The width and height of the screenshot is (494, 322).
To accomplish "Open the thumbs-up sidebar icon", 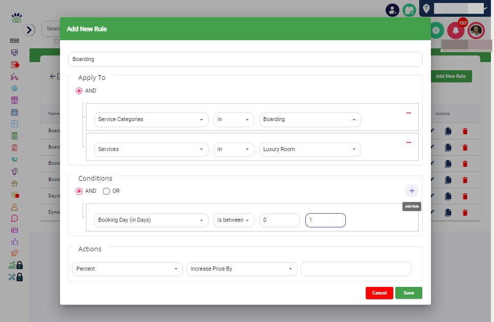I will [14, 242].
